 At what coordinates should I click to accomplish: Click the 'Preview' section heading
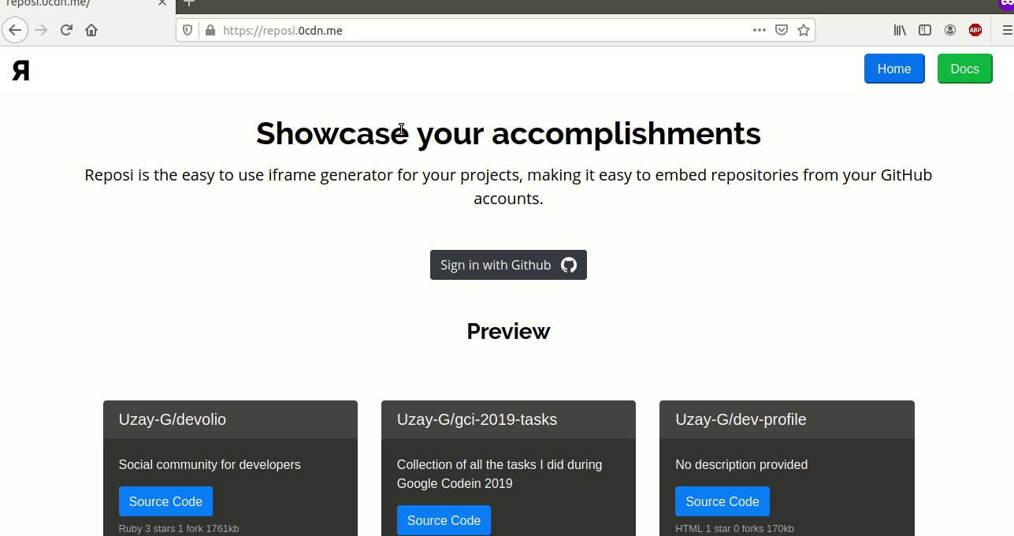click(x=508, y=331)
